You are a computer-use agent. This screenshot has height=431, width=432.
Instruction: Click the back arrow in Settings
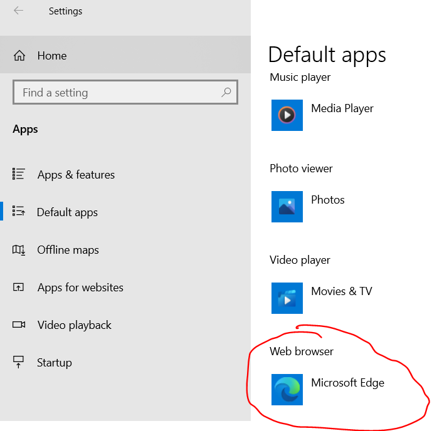(18, 11)
